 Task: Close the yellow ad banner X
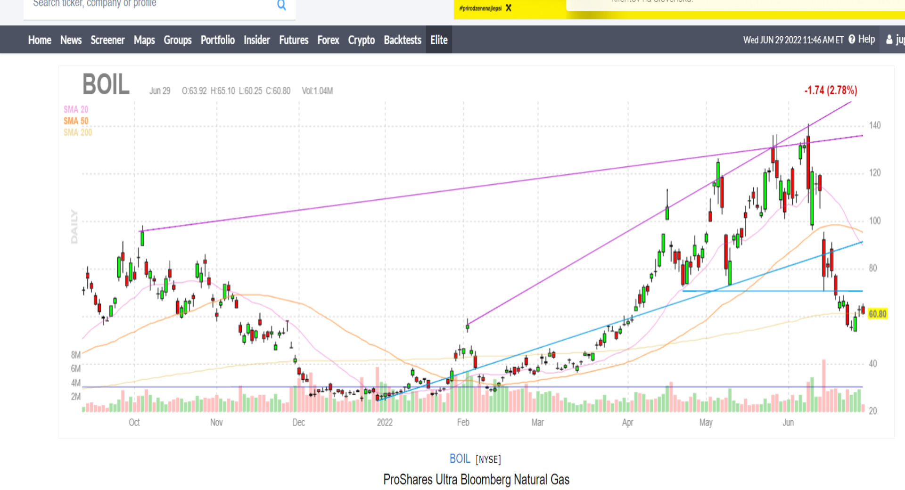(x=509, y=8)
